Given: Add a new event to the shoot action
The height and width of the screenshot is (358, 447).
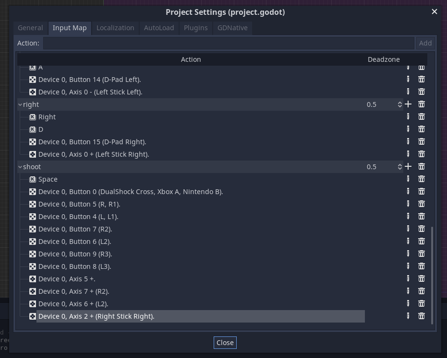Looking at the screenshot, I should click(408, 166).
